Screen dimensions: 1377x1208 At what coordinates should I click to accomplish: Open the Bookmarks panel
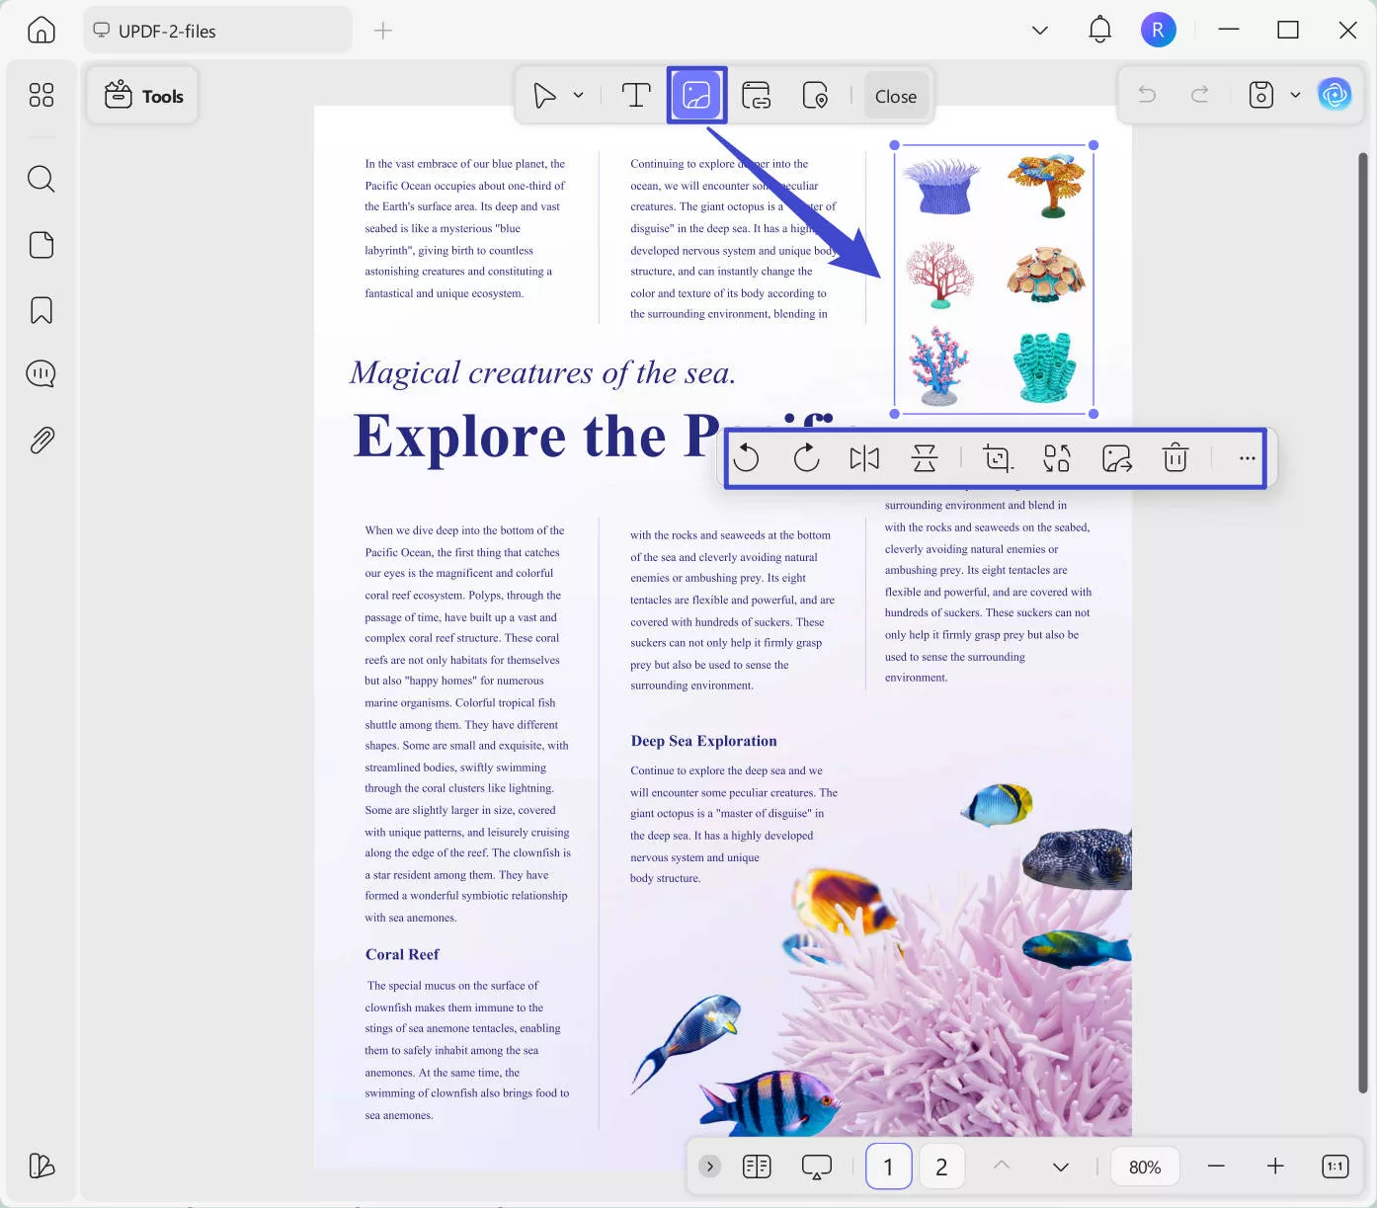pyautogui.click(x=41, y=310)
